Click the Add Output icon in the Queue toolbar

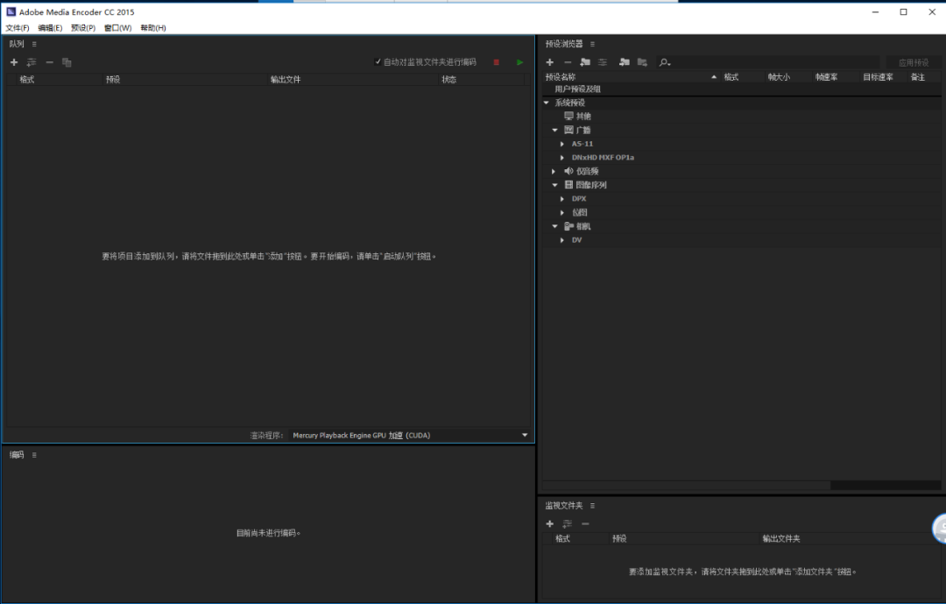point(32,62)
